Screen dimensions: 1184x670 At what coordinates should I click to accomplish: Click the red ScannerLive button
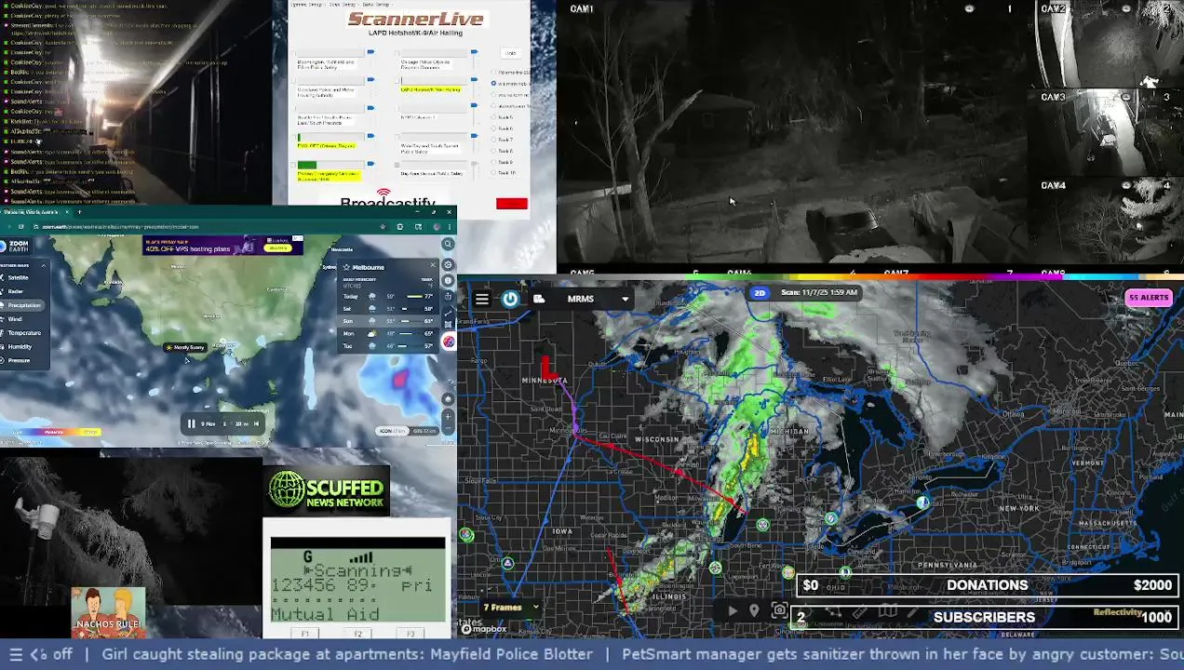512,204
